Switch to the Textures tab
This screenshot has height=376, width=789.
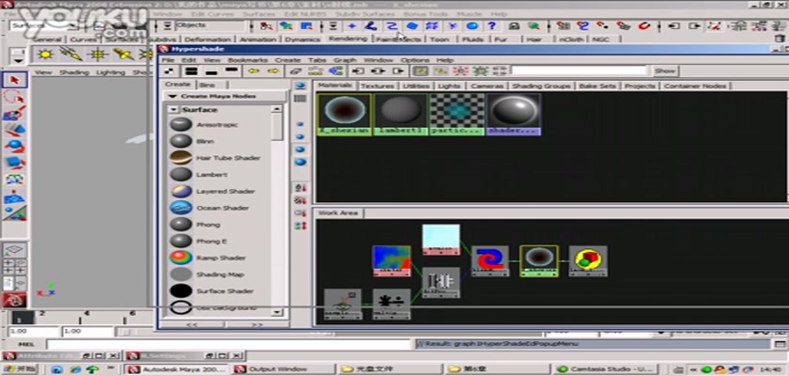(x=377, y=86)
